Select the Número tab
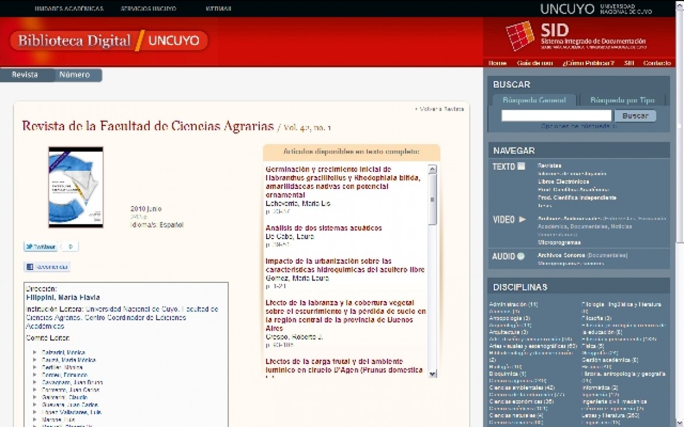Viewport: 684px width, 427px height. [x=75, y=75]
